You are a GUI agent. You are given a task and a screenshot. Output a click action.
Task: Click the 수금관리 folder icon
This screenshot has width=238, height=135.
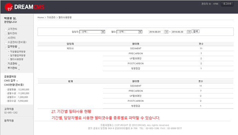(x=6, y=43)
